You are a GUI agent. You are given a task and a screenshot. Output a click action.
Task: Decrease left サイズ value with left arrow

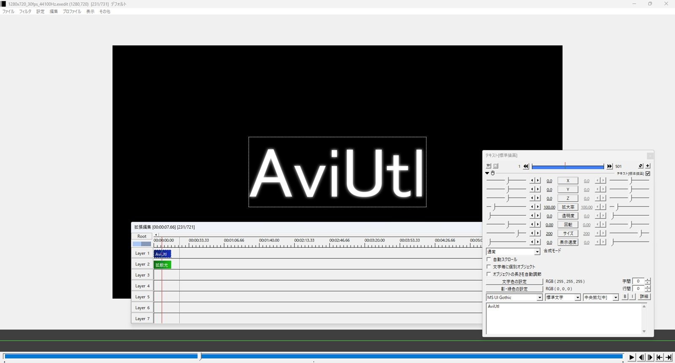point(532,233)
